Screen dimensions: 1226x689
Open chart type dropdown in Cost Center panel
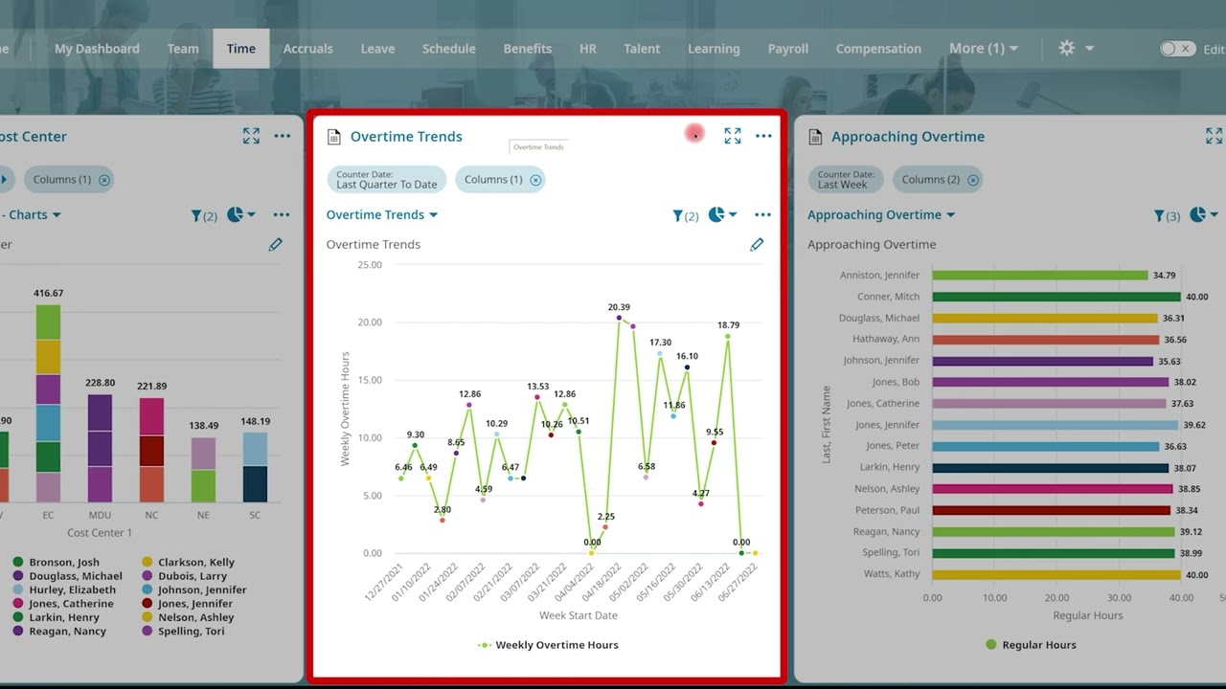(241, 215)
